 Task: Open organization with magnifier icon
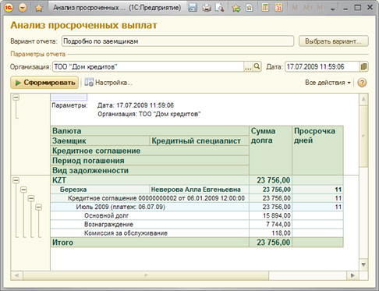click(x=257, y=66)
